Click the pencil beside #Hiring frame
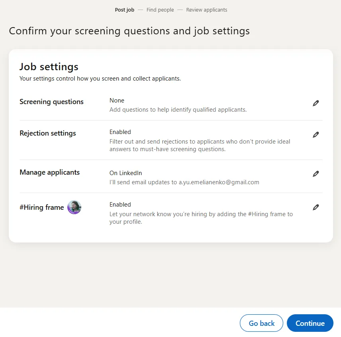The image size is (341, 337). [x=316, y=207]
